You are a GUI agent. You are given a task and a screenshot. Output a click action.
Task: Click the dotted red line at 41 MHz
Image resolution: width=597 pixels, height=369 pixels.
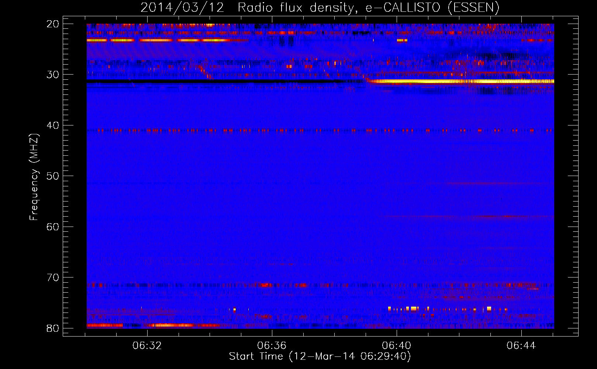pyautogui.click(x=320, y=130)
